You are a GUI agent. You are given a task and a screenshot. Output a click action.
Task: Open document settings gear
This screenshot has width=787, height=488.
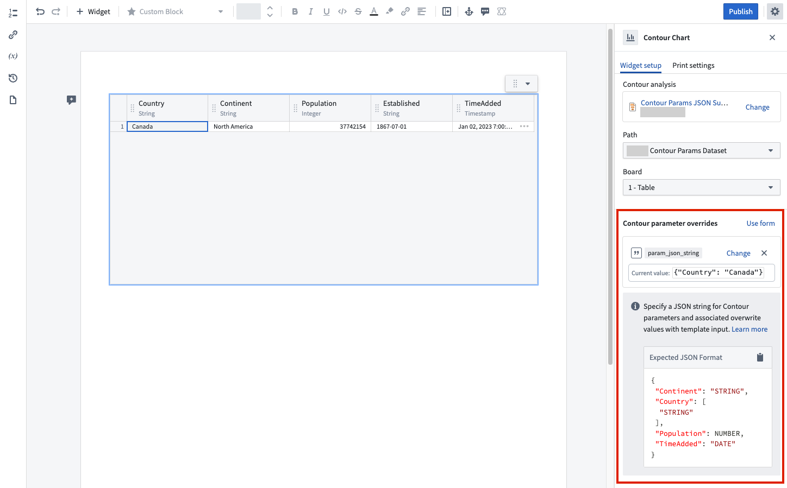775,11
